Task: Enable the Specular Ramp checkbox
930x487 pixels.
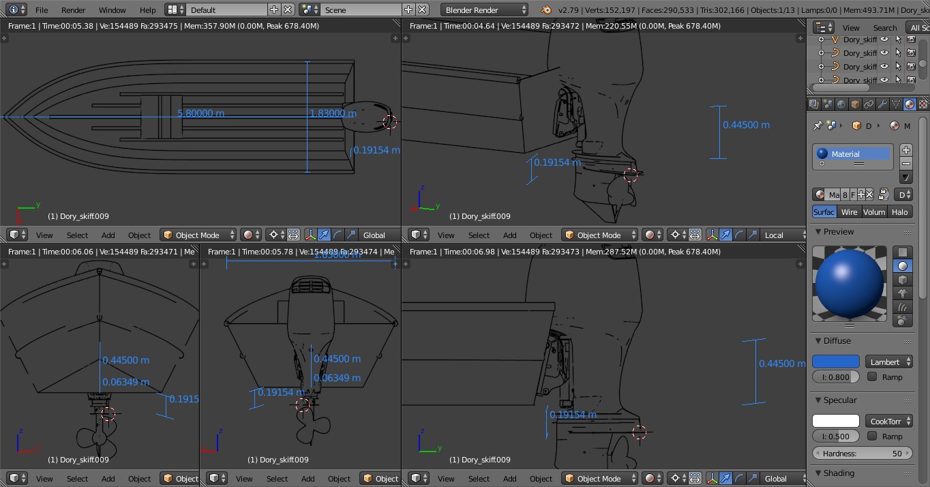Action: click(x=872, y=437)
